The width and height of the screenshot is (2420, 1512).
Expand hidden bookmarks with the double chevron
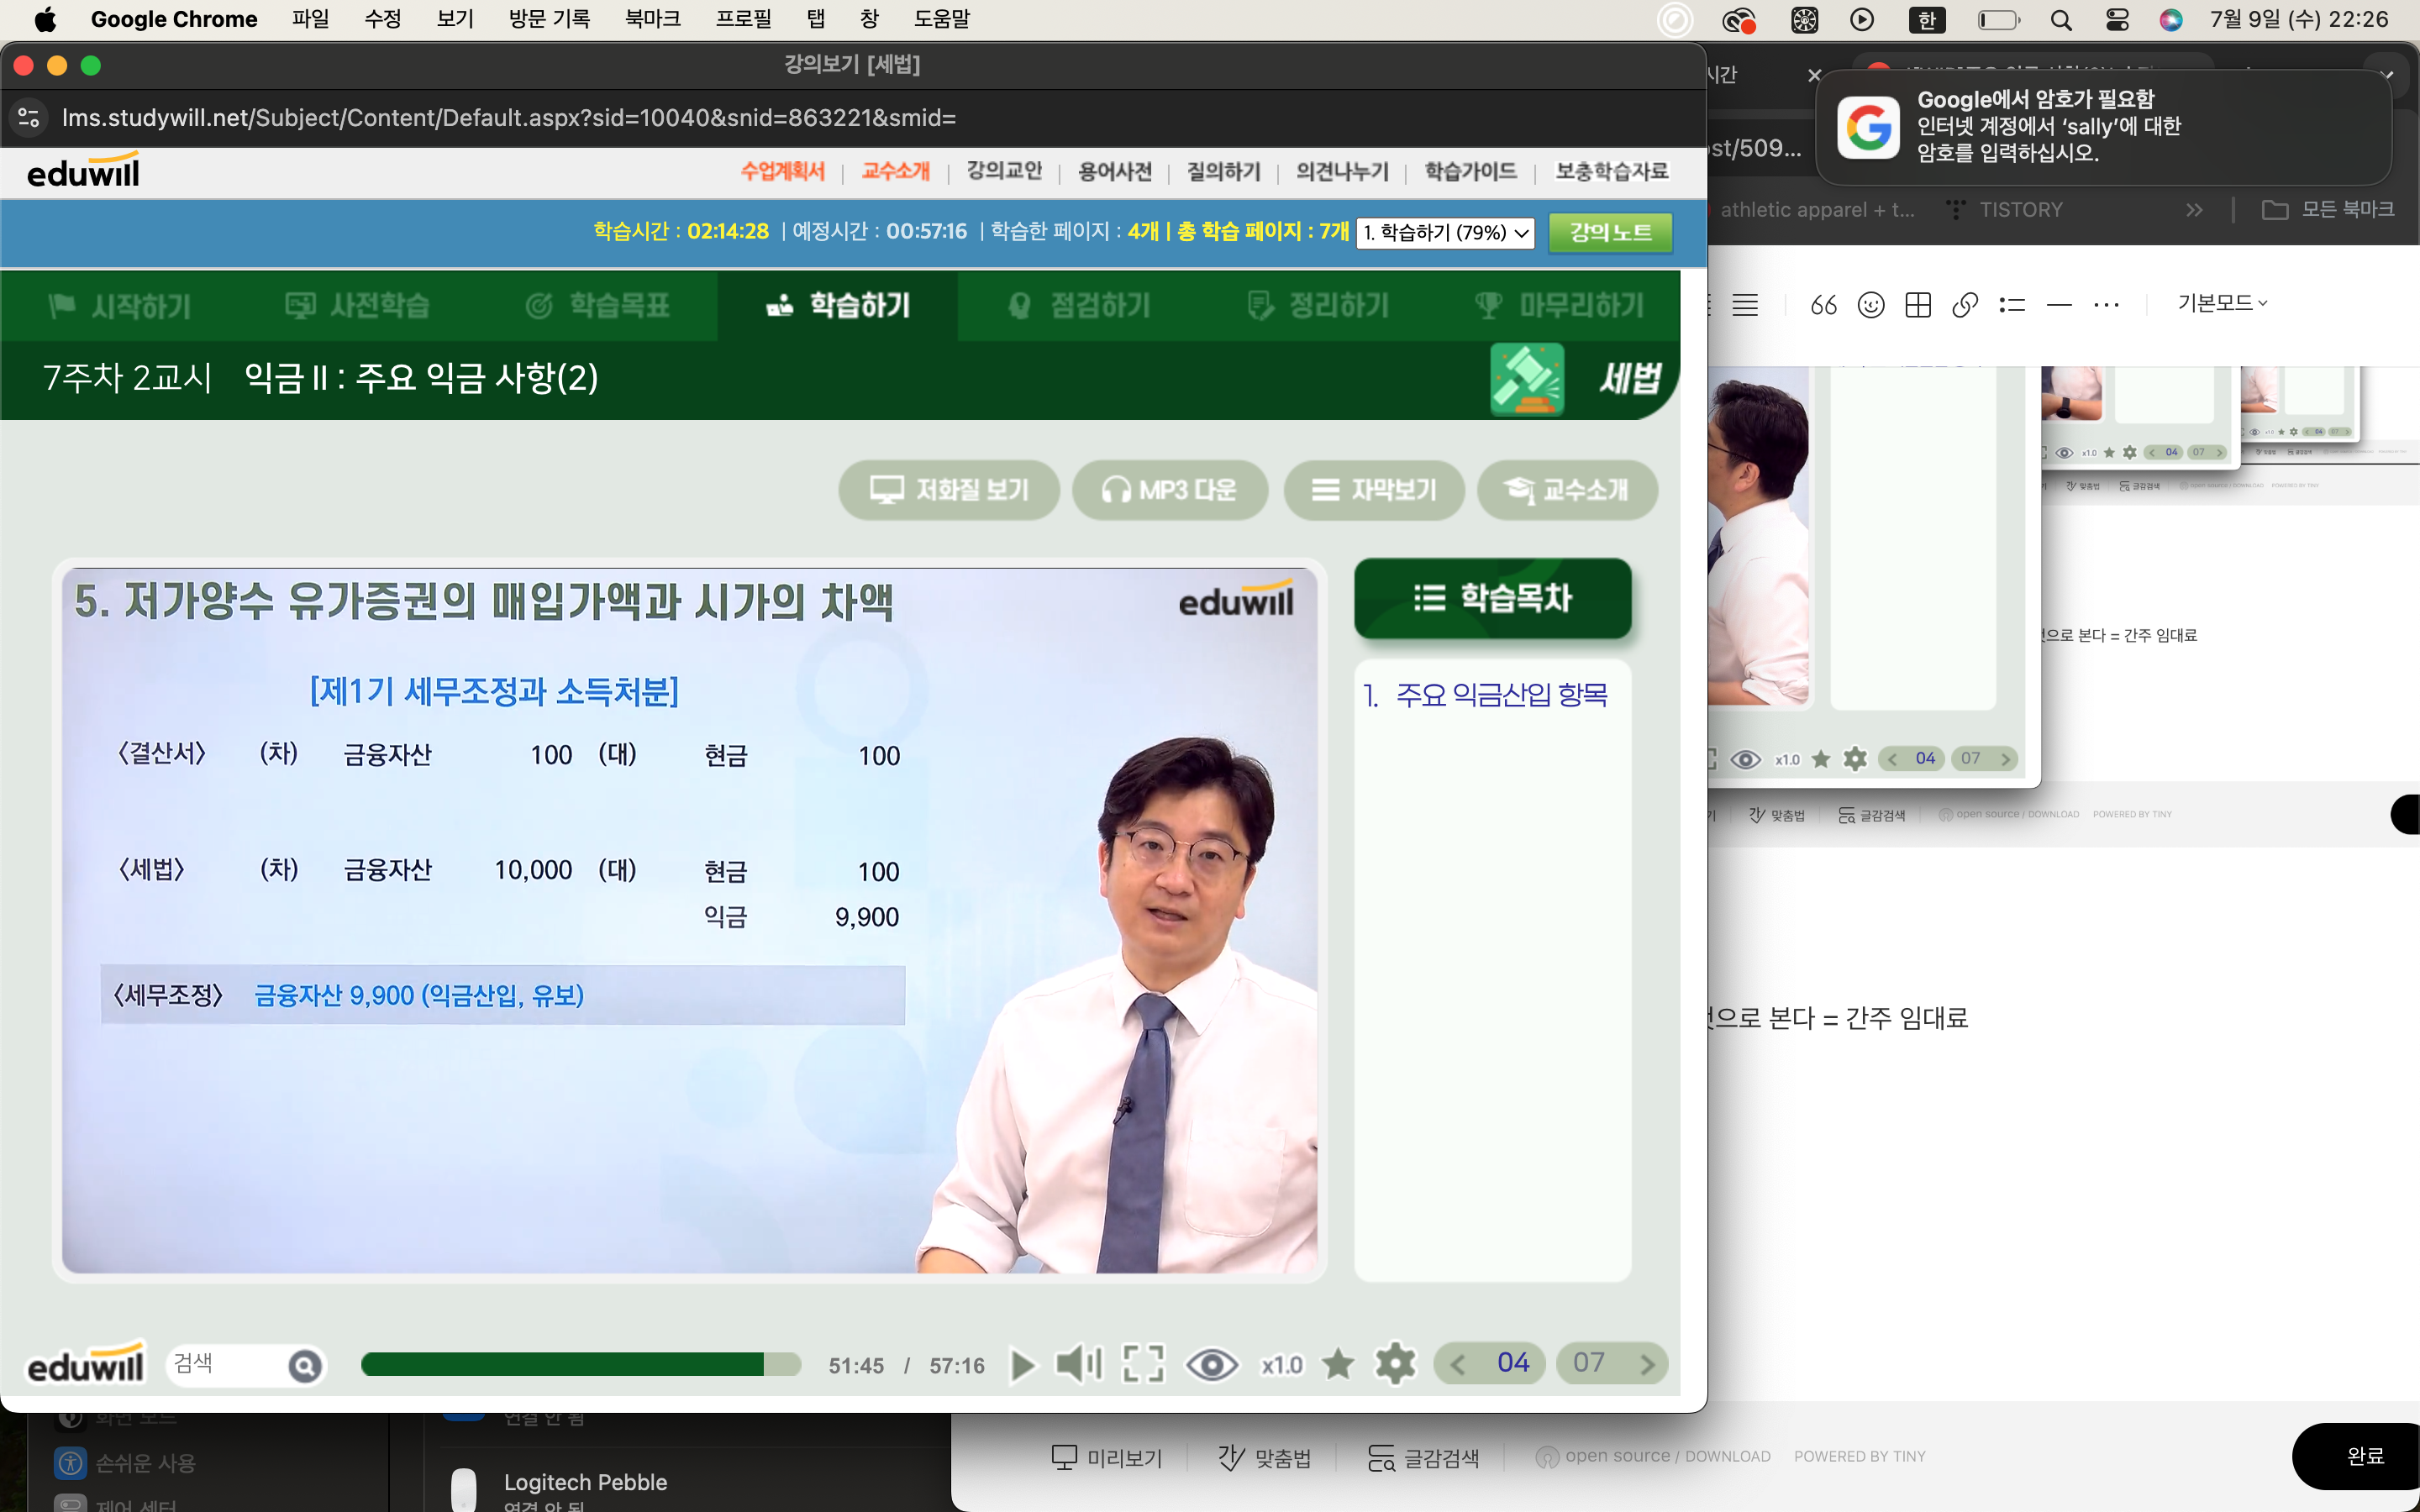2194,210
